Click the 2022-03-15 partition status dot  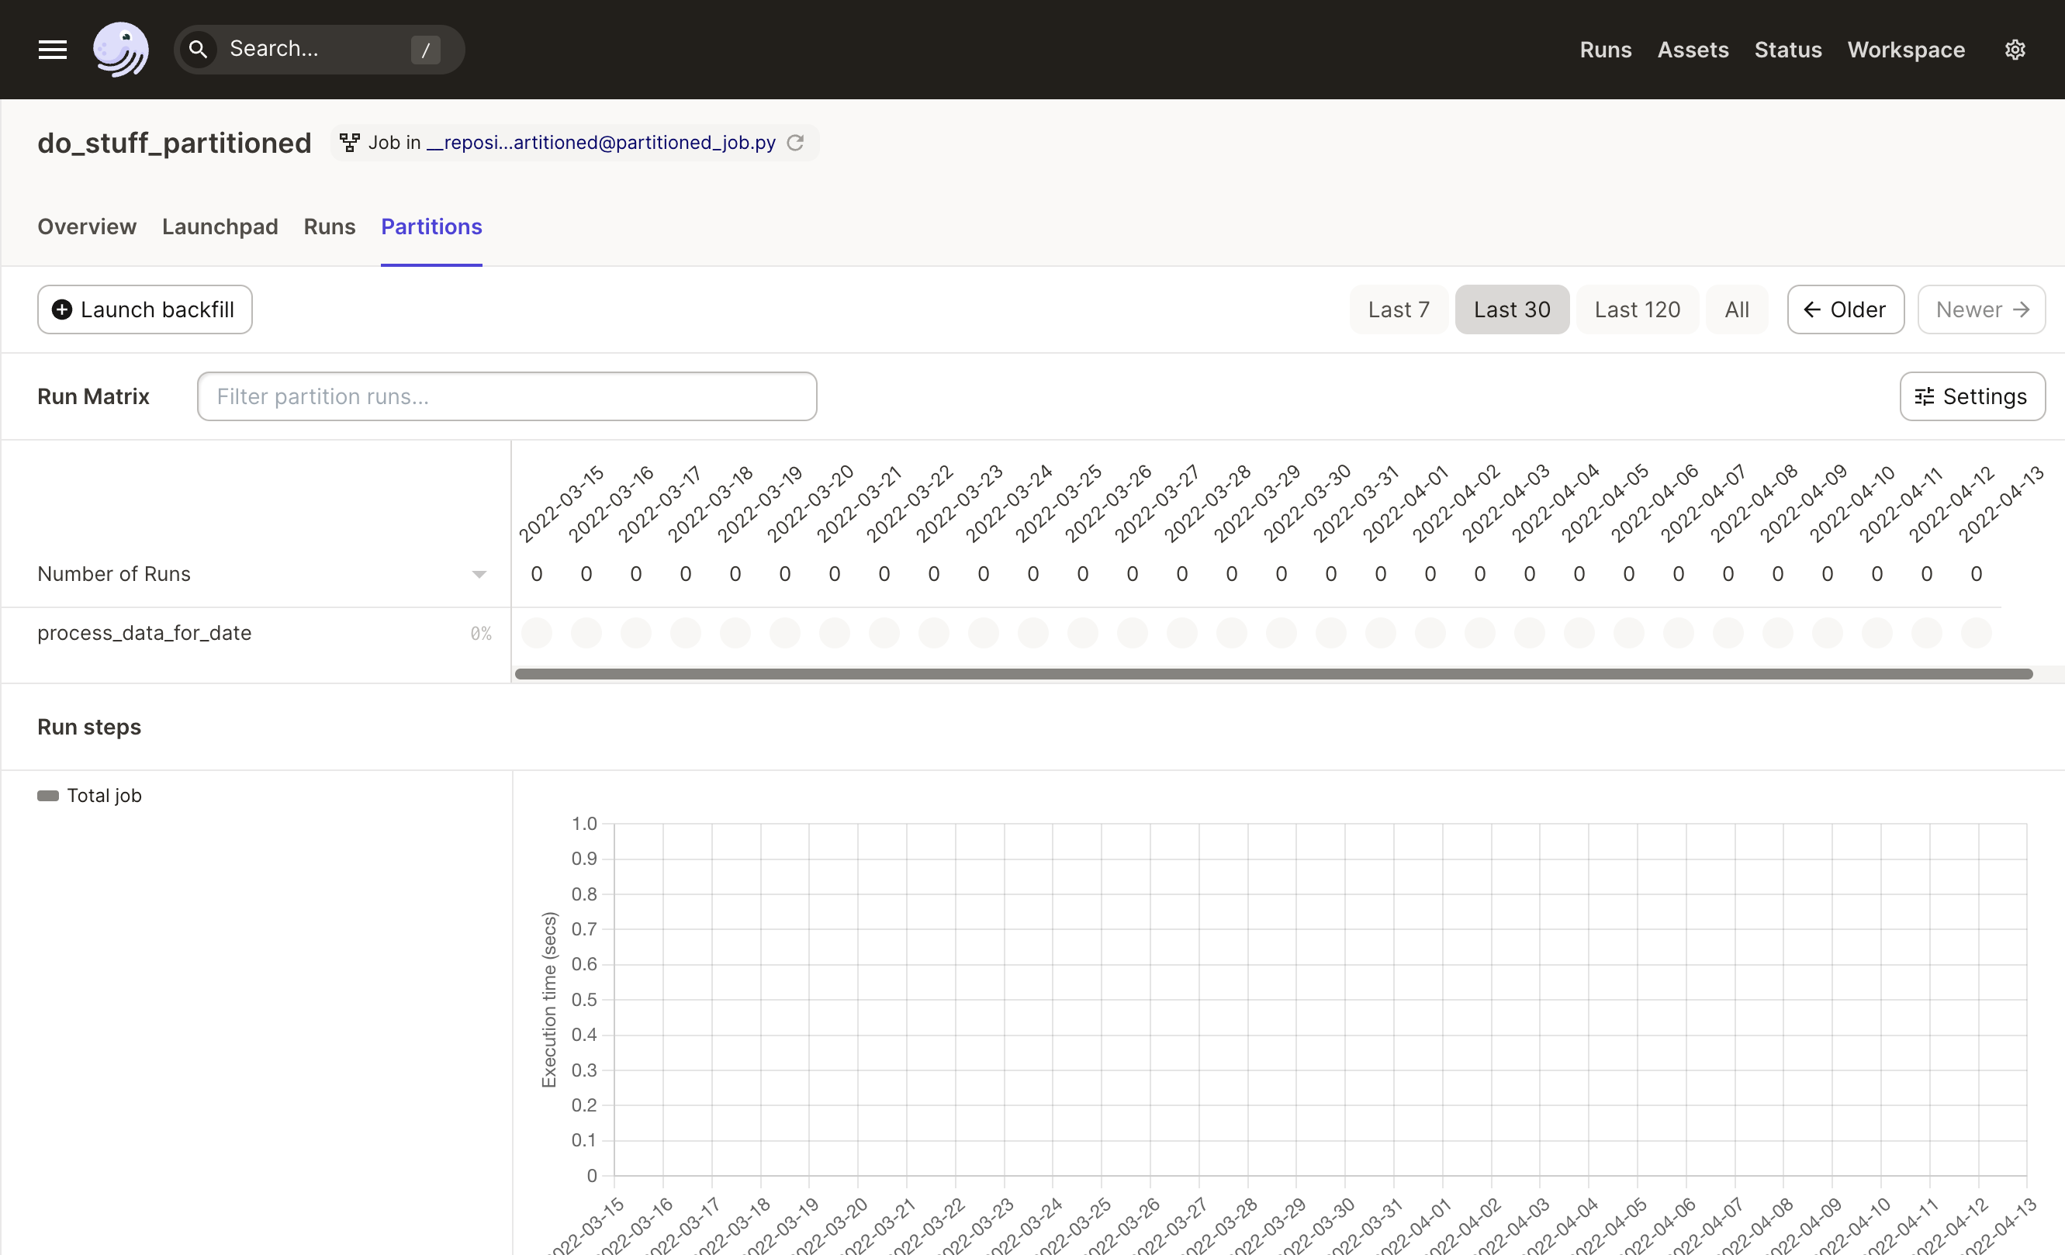coord(536,632)
